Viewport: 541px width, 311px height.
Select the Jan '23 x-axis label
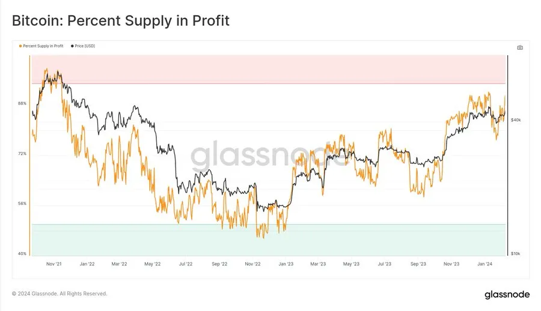[286, 264]
